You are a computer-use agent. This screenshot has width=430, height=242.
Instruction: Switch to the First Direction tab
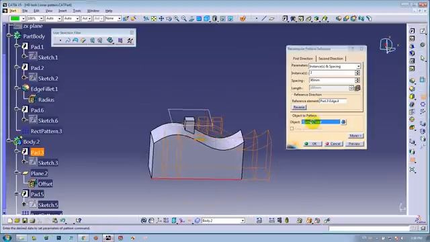303,58
